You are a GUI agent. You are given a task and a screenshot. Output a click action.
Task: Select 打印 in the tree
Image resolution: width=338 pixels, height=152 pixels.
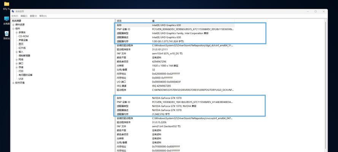tap(21, 71)
